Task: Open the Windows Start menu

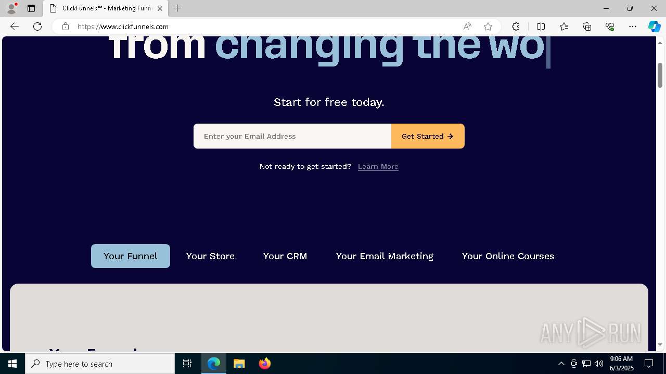Action: [x=12, y=364]
